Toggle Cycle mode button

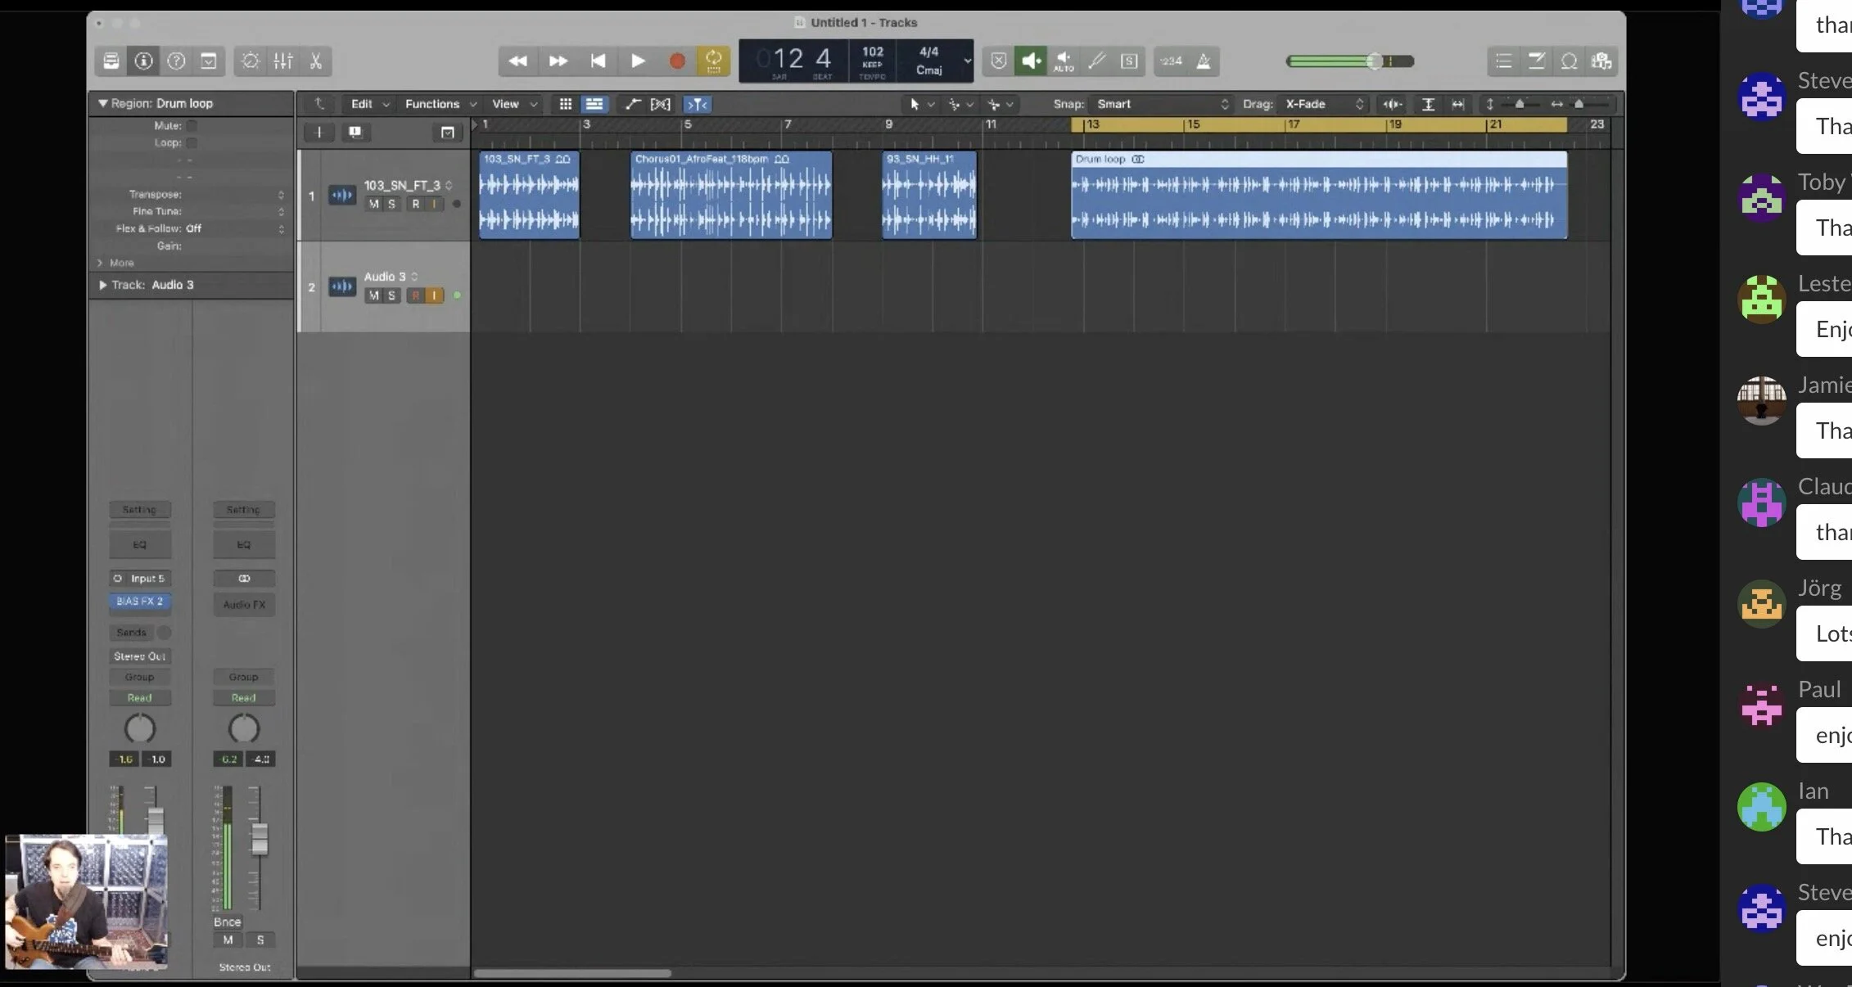pos(713,61)
